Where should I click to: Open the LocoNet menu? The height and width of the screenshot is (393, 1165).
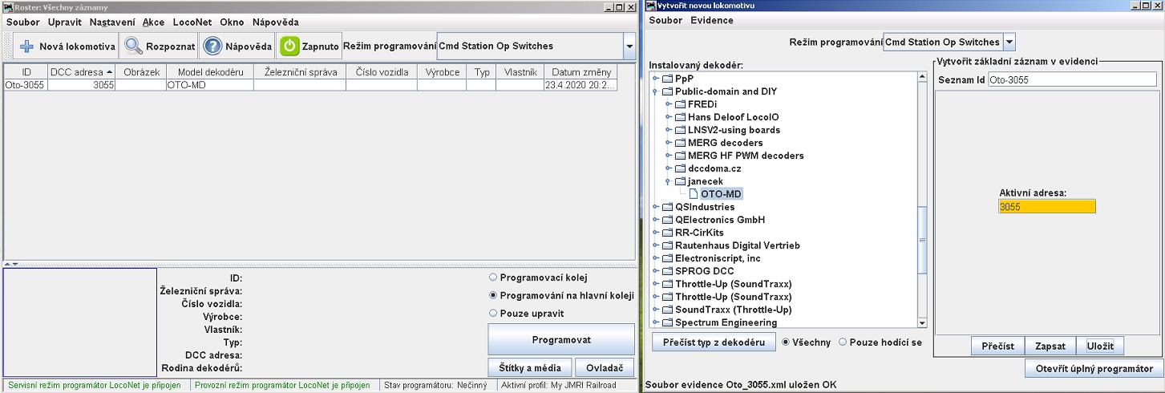tap(192, 22)
